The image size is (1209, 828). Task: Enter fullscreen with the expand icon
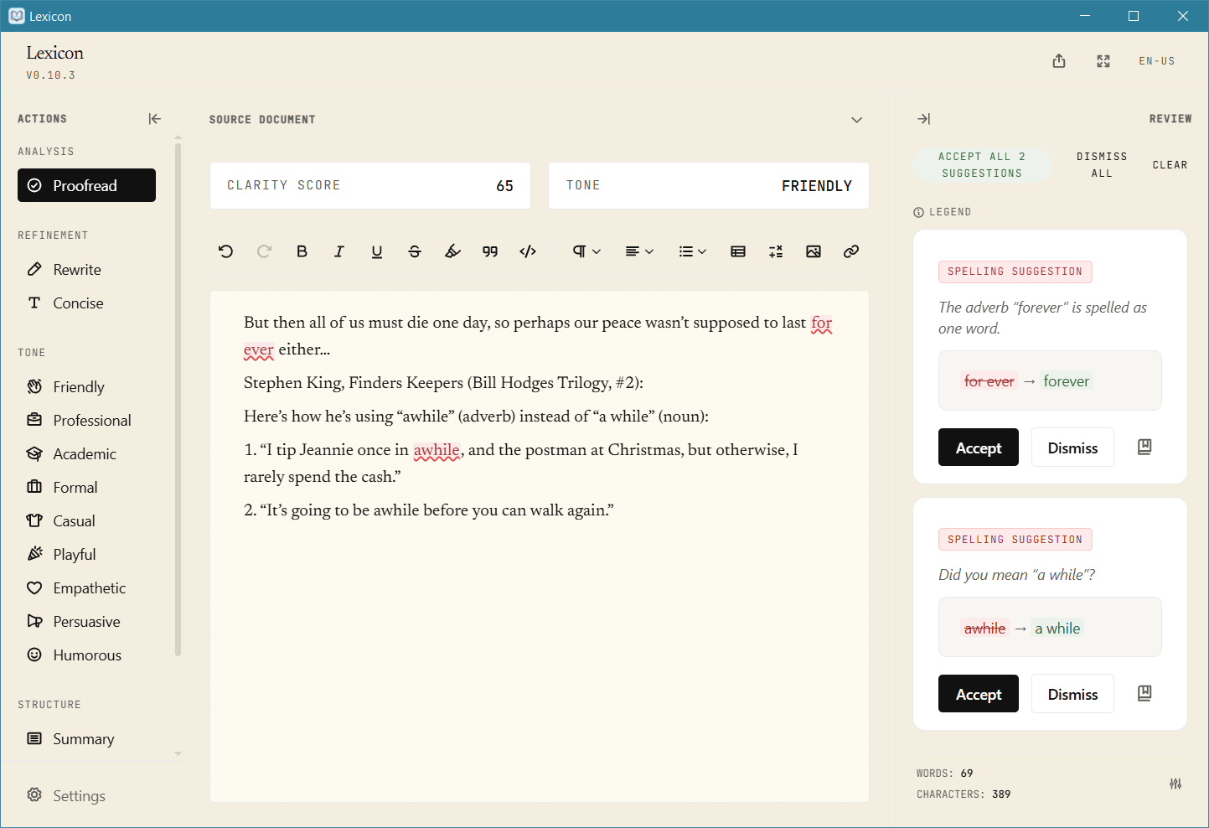1103,61
